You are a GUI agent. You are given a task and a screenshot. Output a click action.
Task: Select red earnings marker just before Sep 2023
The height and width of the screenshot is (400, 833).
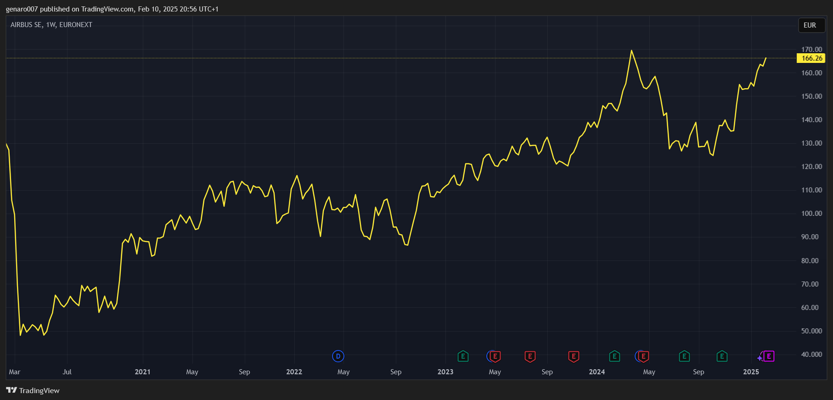pyautogui.click(x=530, y=356)
